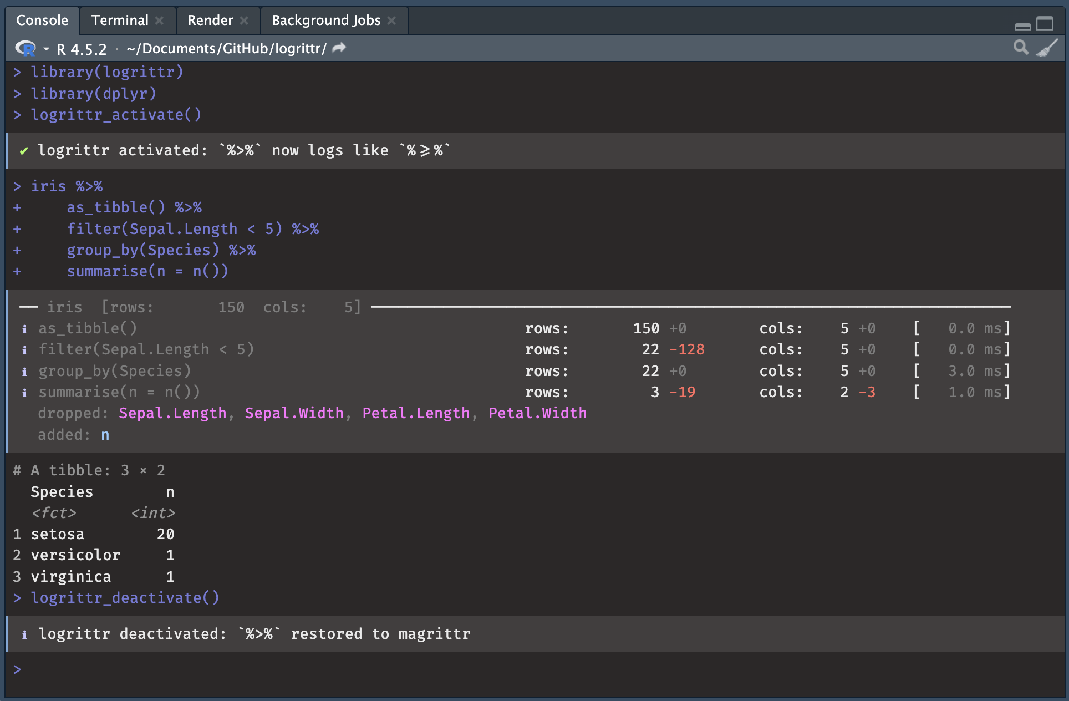This screenshot has height=701, width=1069.
Task: Maximize the console pane
Action: point(1045,24)
